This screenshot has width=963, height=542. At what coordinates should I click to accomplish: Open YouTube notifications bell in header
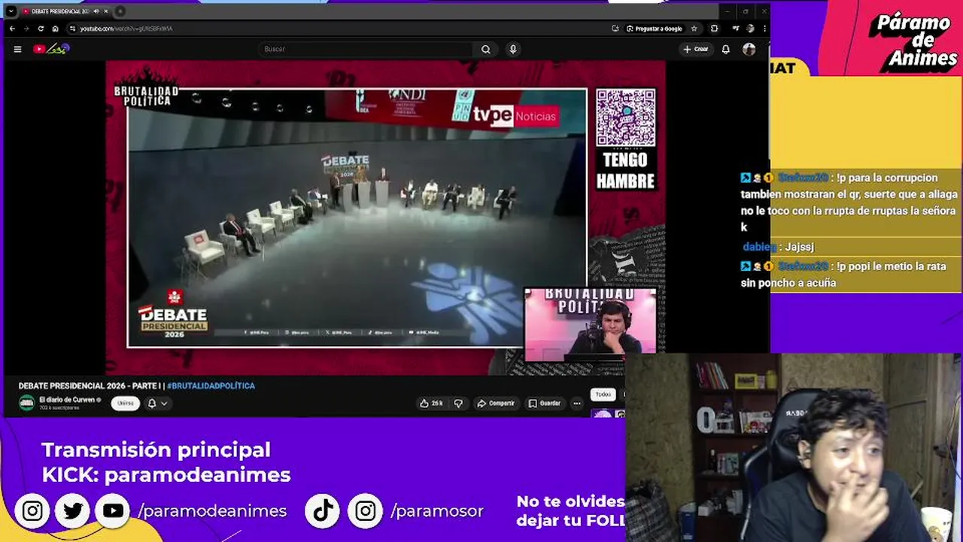pyautogui.click(x=725, y=49)
